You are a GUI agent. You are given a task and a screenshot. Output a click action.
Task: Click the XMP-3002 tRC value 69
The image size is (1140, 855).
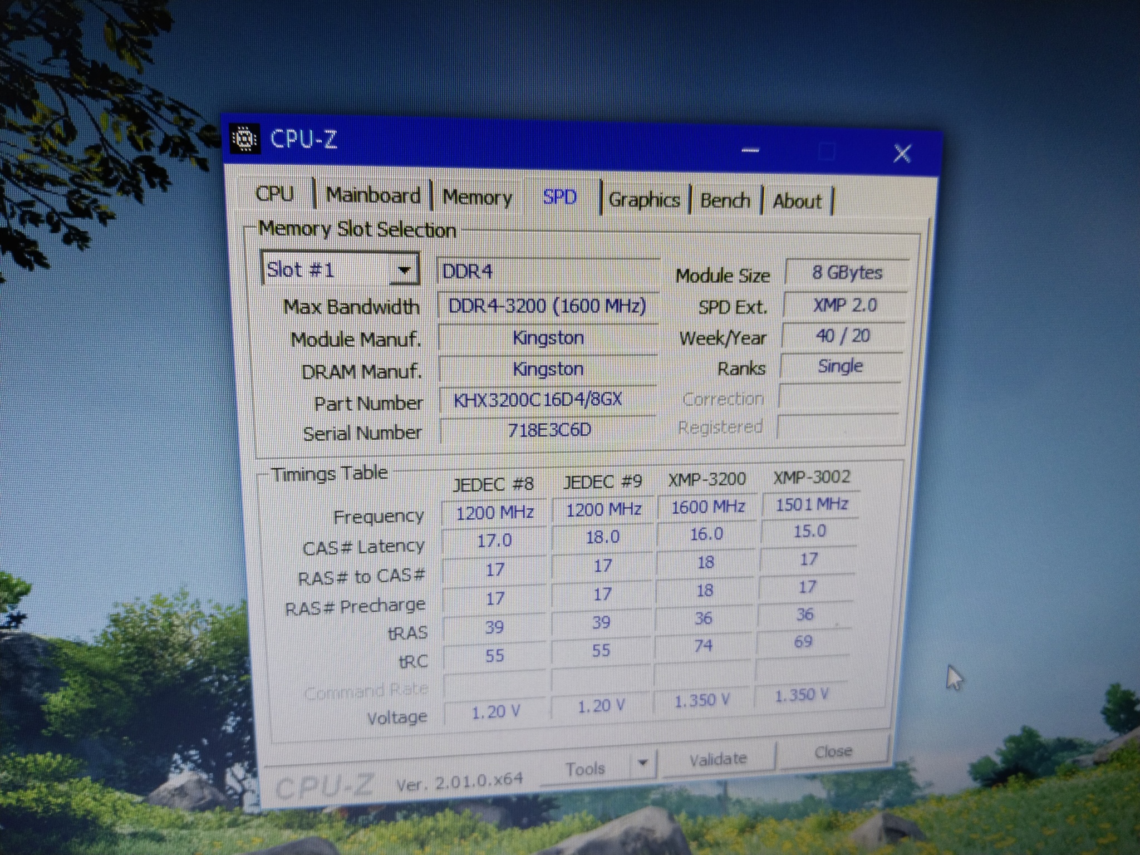click(803, 642)
